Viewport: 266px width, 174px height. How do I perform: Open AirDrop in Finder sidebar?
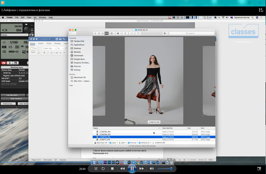coord(77,70)
